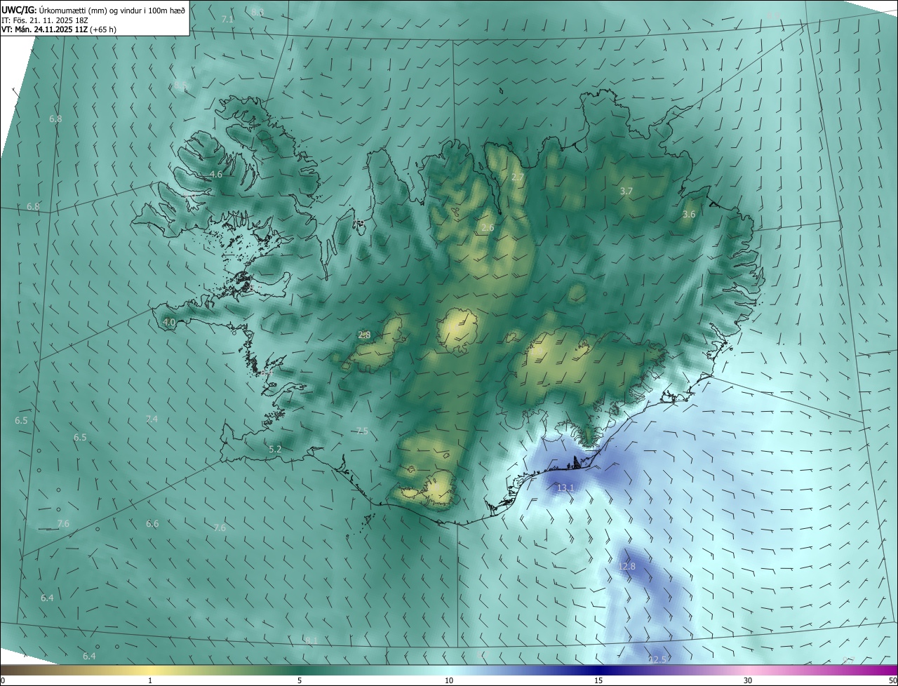Click the 4.0 value label
898x686 pixels.
pyautogui.click(x=169, y=322)
